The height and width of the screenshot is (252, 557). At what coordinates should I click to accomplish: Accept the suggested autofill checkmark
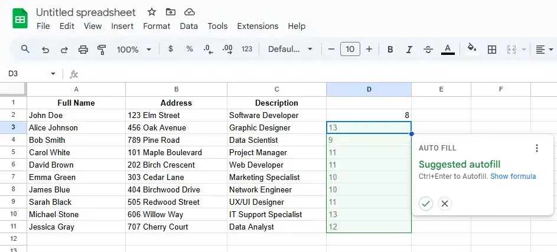425,204
